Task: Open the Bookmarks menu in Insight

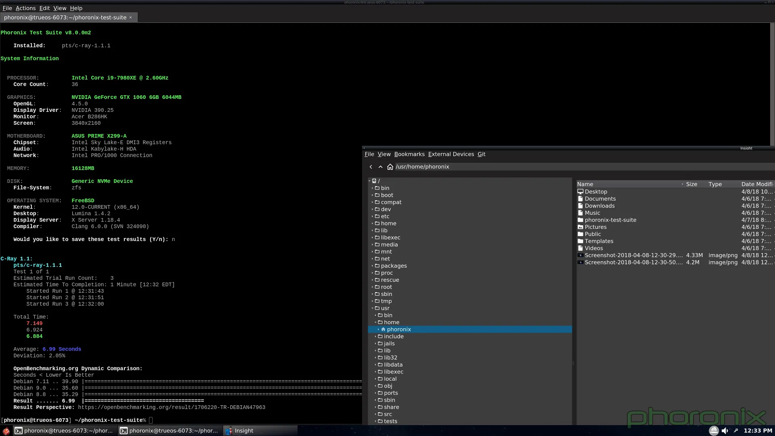Action: click(x=409, y=154)
